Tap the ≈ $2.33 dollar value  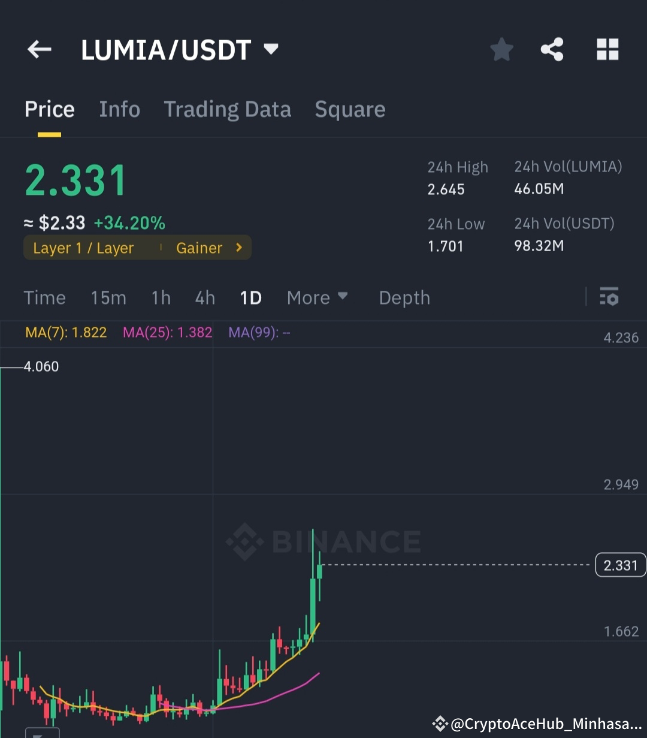[55, 223]
